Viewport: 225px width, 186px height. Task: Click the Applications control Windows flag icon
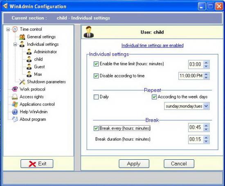pos(15,104)
